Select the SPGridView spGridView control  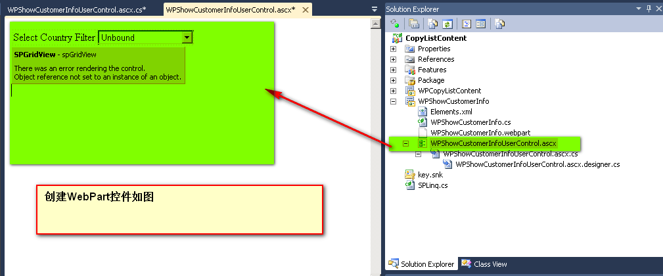tap(98, 66)
